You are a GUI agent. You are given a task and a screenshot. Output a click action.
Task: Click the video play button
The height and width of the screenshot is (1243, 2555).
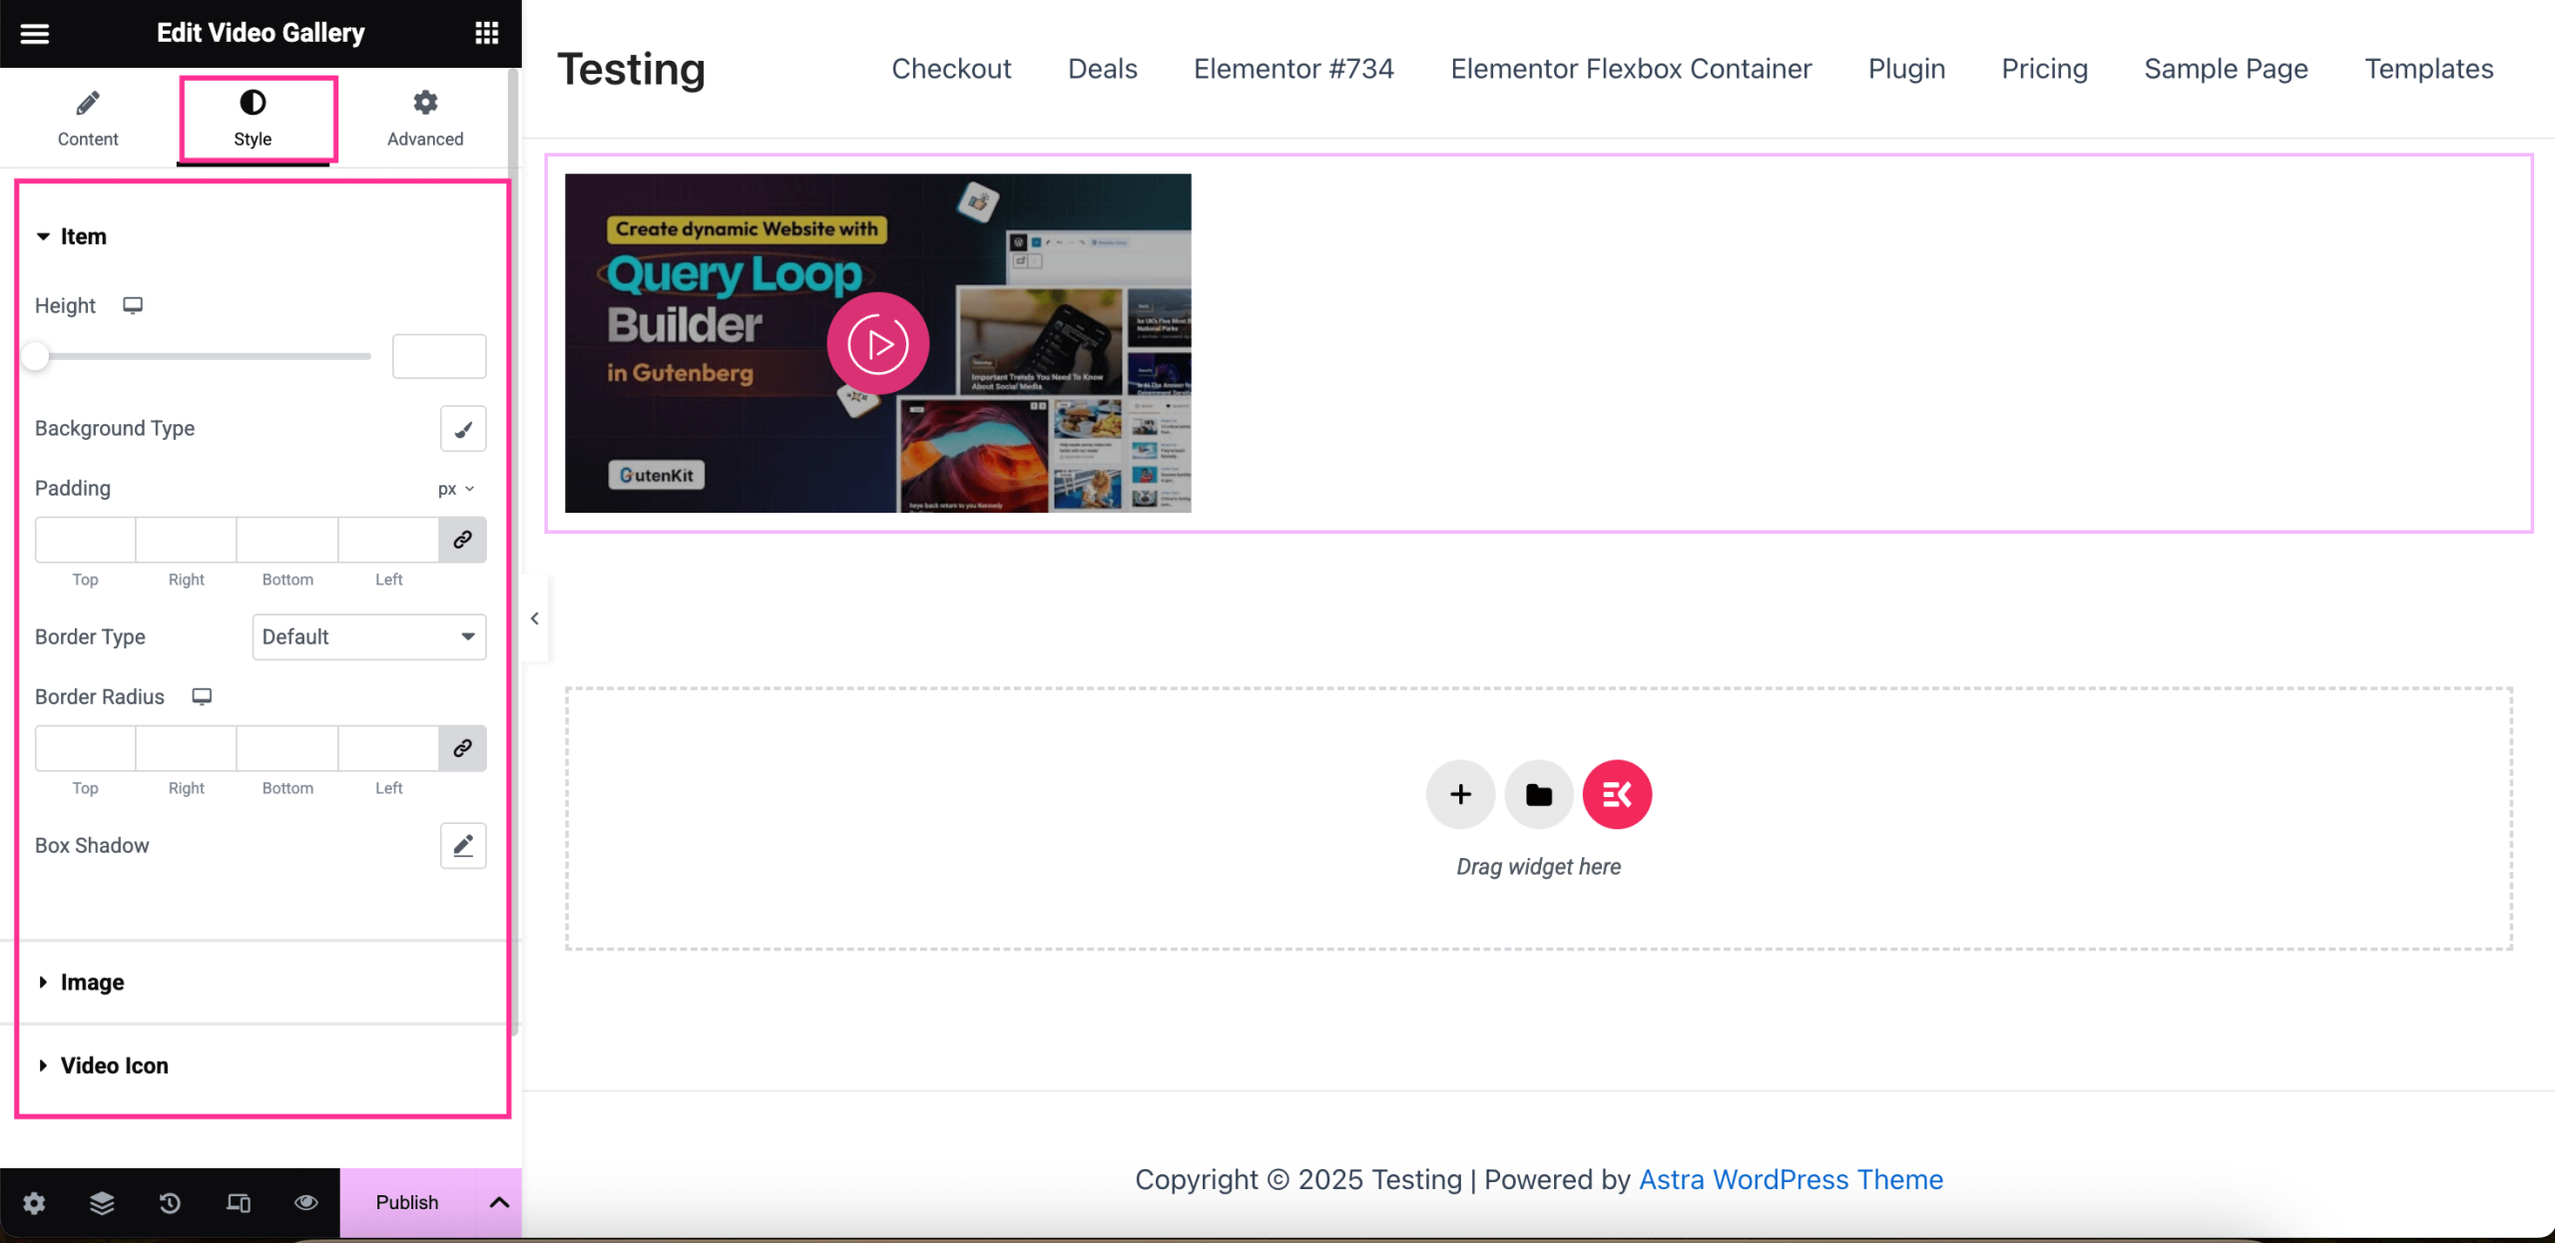(878, 344)
